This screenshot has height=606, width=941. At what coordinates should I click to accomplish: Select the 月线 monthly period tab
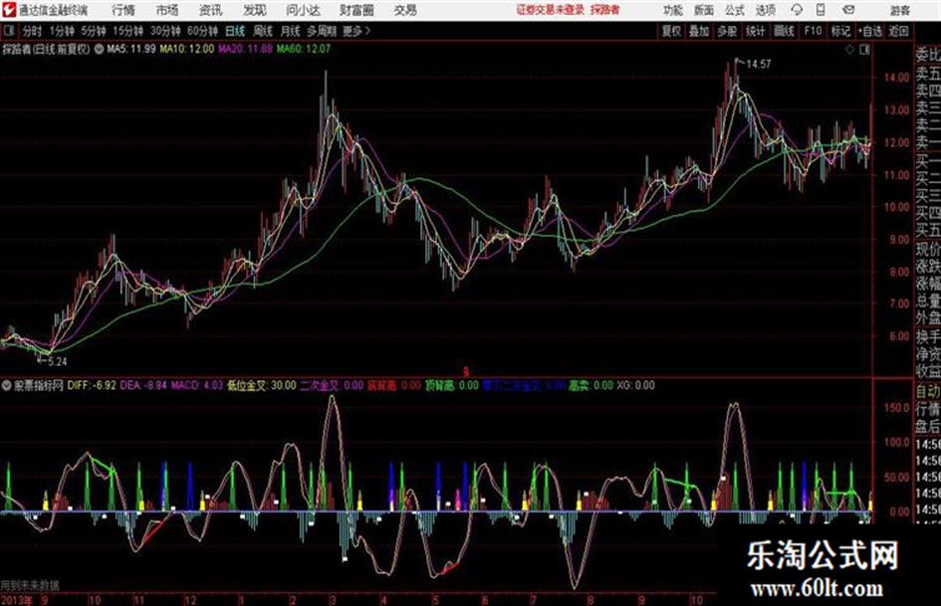point(290,31)
